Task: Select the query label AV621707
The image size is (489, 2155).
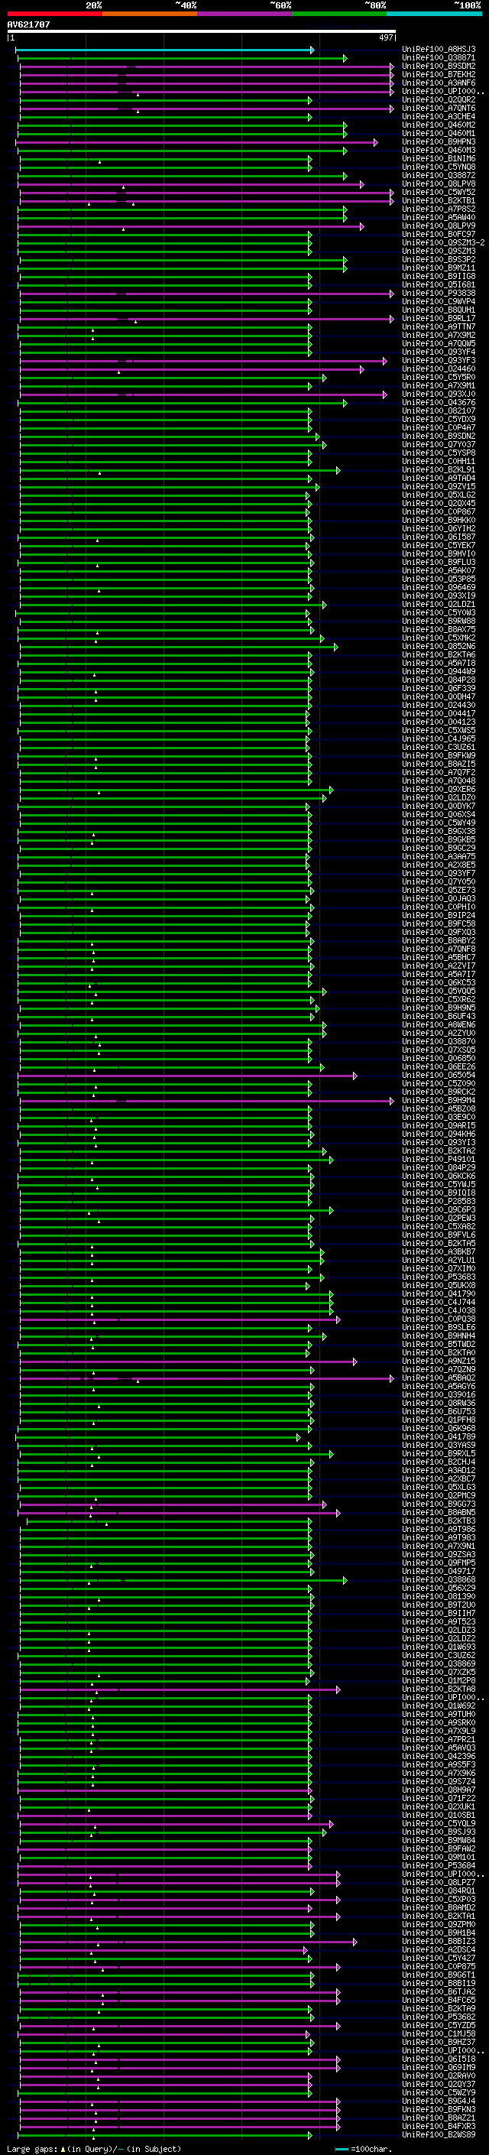Action: click(x=28, y=24)
